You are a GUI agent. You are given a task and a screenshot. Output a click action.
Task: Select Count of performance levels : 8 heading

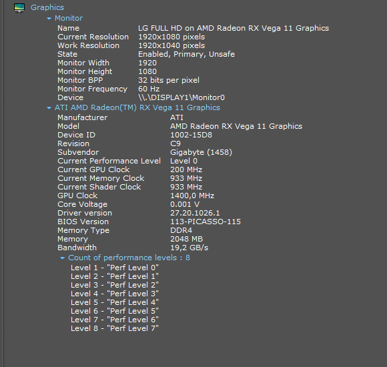pyautogui.click(x=129, y=258)
